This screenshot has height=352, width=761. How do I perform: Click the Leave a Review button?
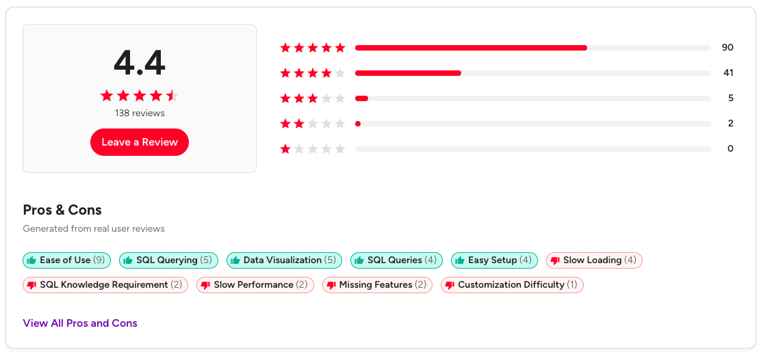(140, 142)
